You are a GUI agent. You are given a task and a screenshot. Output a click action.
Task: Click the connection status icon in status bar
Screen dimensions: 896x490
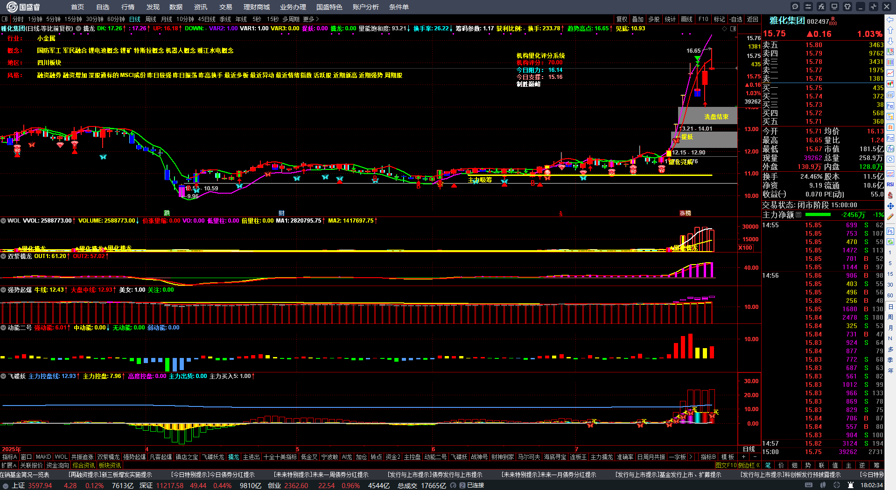[x=462, y=485]
